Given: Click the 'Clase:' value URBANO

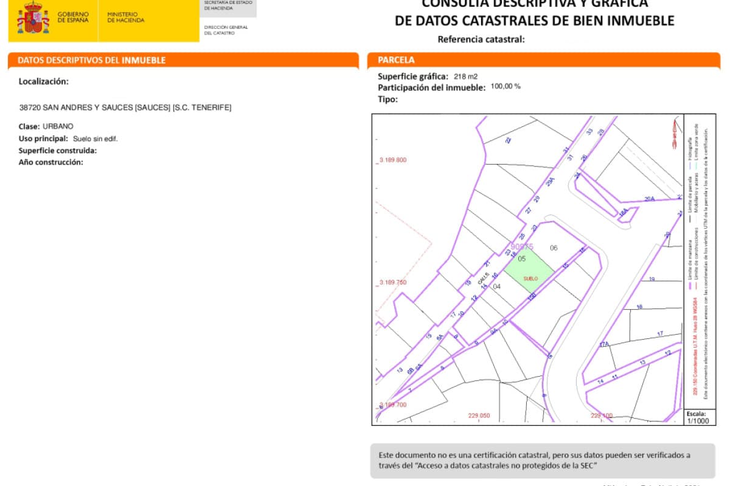Looking at the screenshot, I should point(58,126).
